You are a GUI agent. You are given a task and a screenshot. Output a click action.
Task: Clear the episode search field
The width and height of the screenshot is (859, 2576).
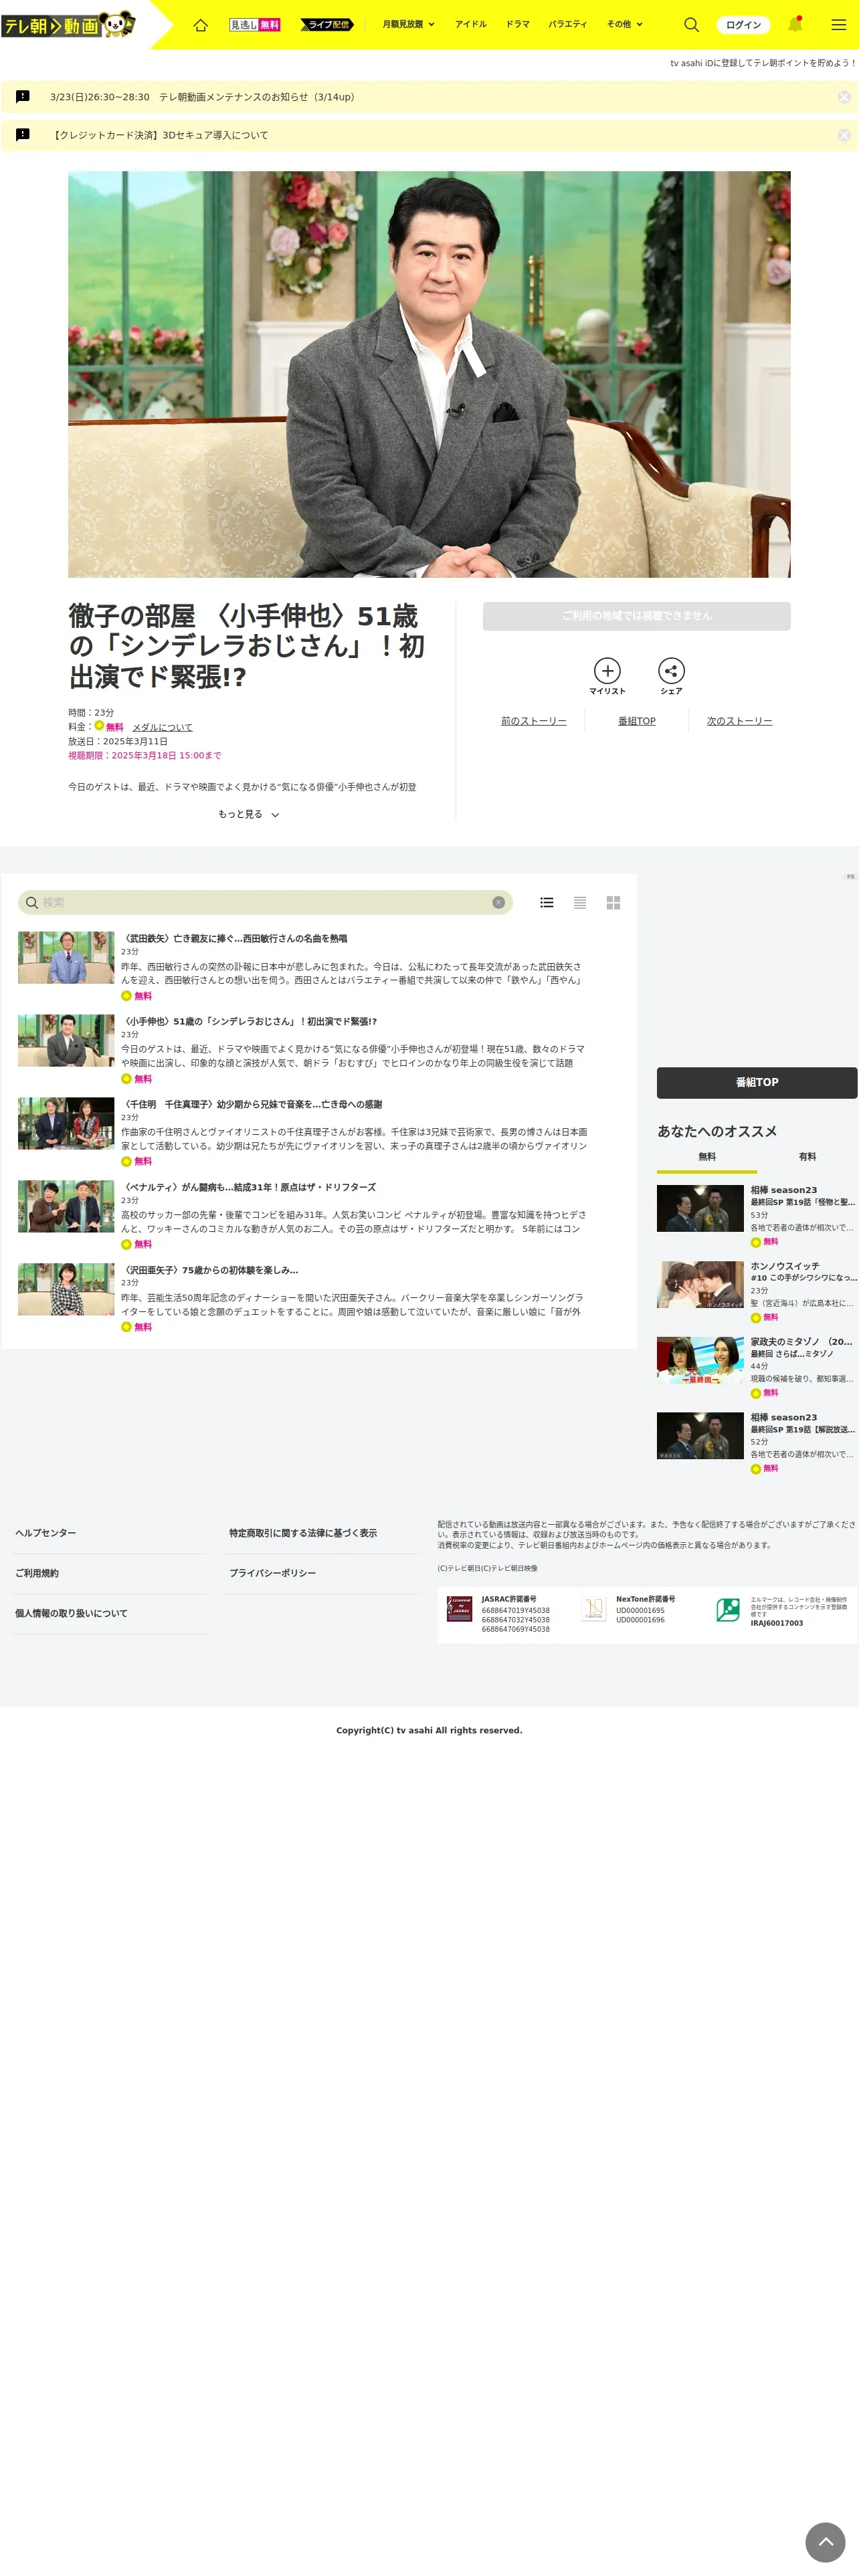click(x=498, y=902)
